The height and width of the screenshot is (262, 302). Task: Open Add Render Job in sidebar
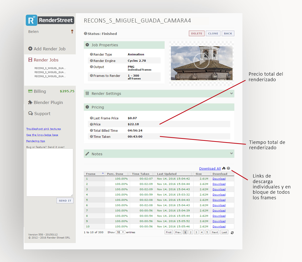[49, 49]
